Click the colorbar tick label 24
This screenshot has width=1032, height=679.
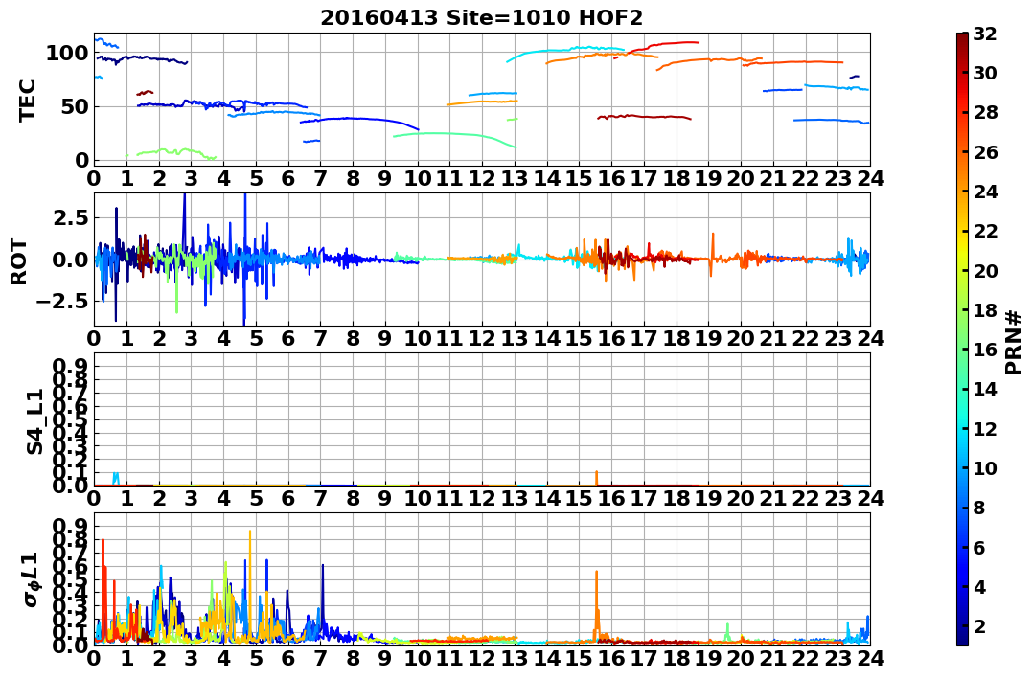[x=985, y=192]
